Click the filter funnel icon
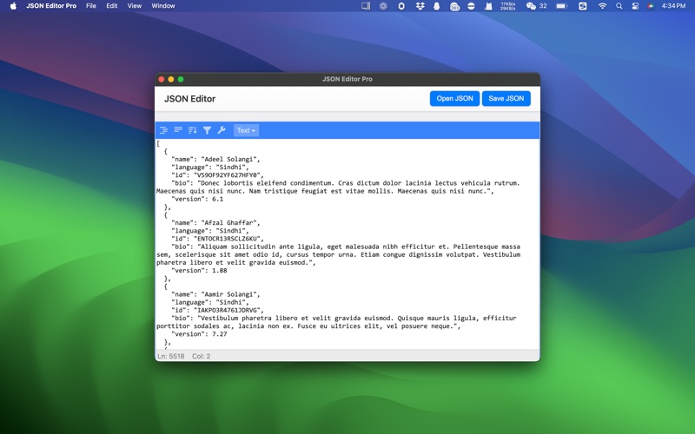Image resolution: width=695 pixels, height=434 pixels. [207, 130]
